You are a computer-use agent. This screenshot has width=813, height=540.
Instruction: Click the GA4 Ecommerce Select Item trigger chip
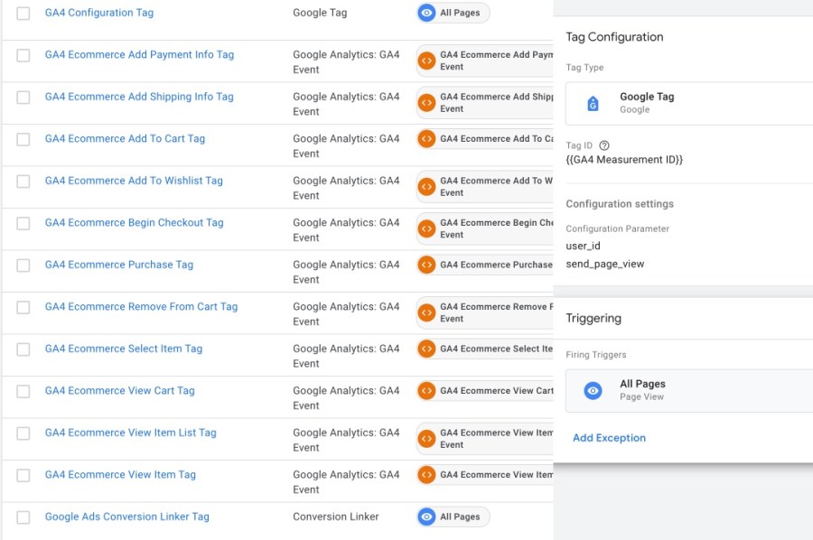[x=488, y=349]
